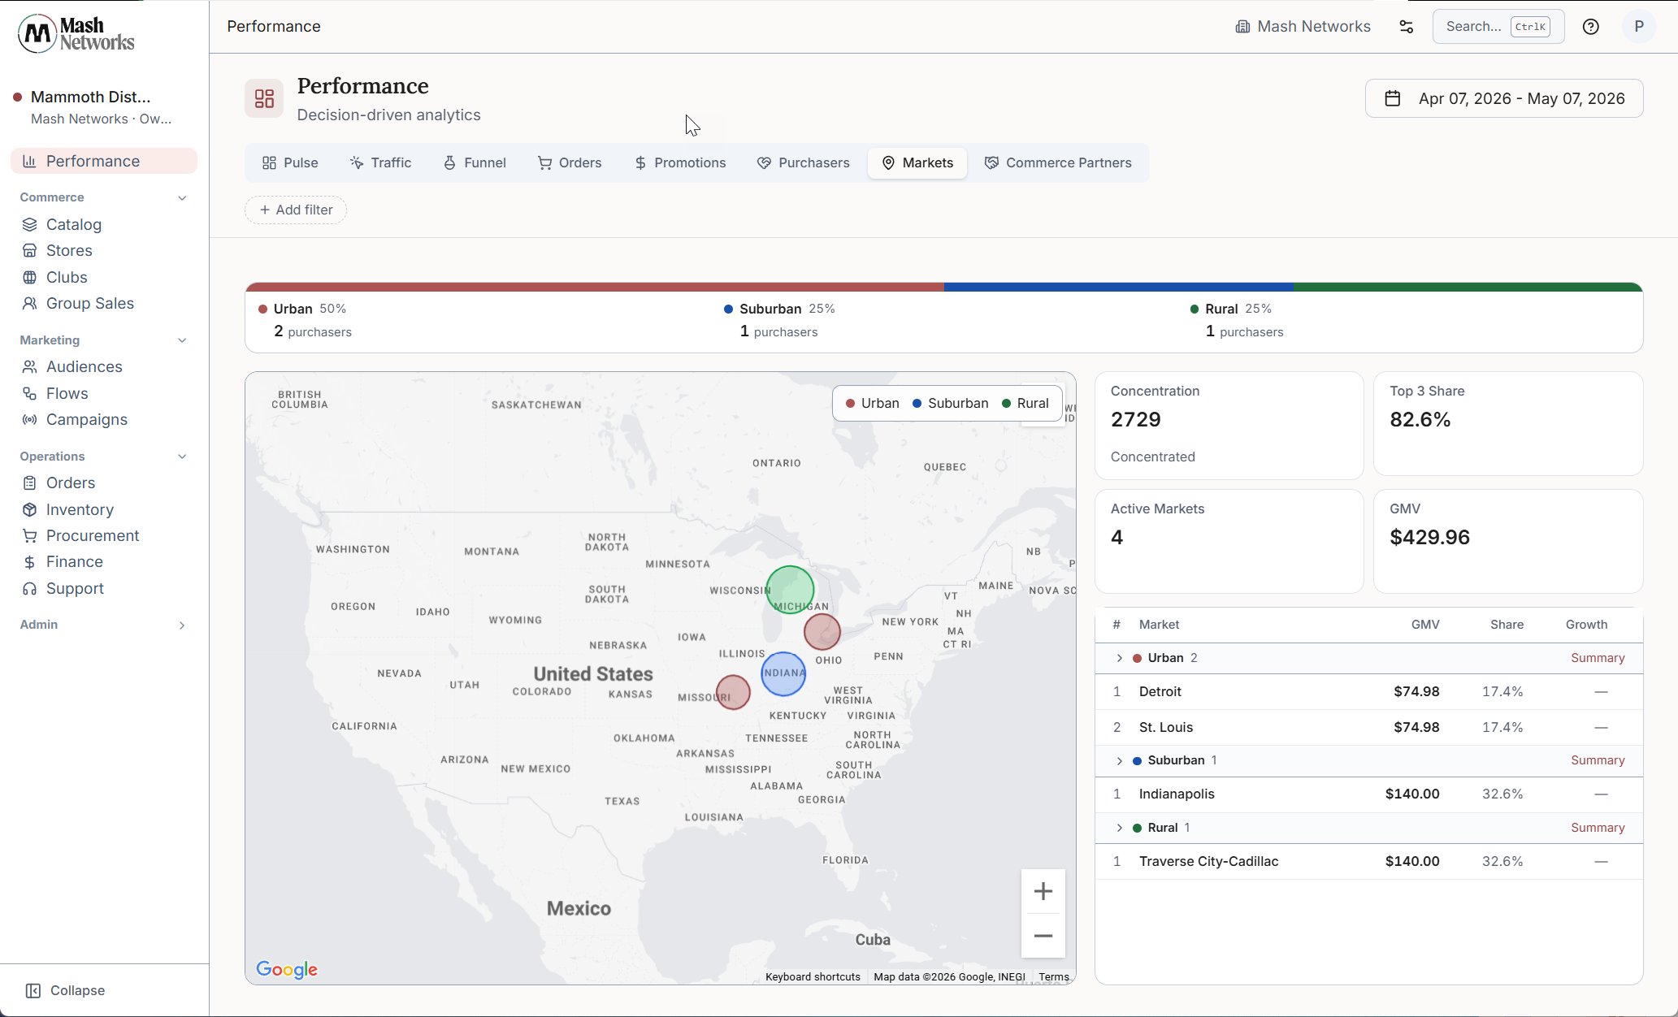The width and height of the screenshot is (1678, 1017).
Task: Click the Performance bar-chart sidebar icon
Action: 29,161
